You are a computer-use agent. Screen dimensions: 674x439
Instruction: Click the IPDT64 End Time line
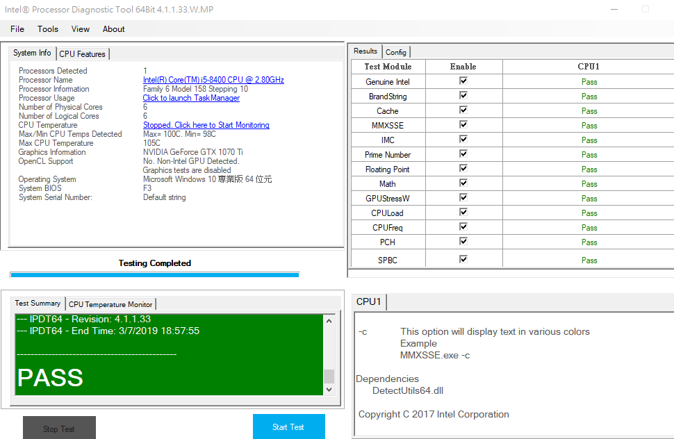pos(108,331)
